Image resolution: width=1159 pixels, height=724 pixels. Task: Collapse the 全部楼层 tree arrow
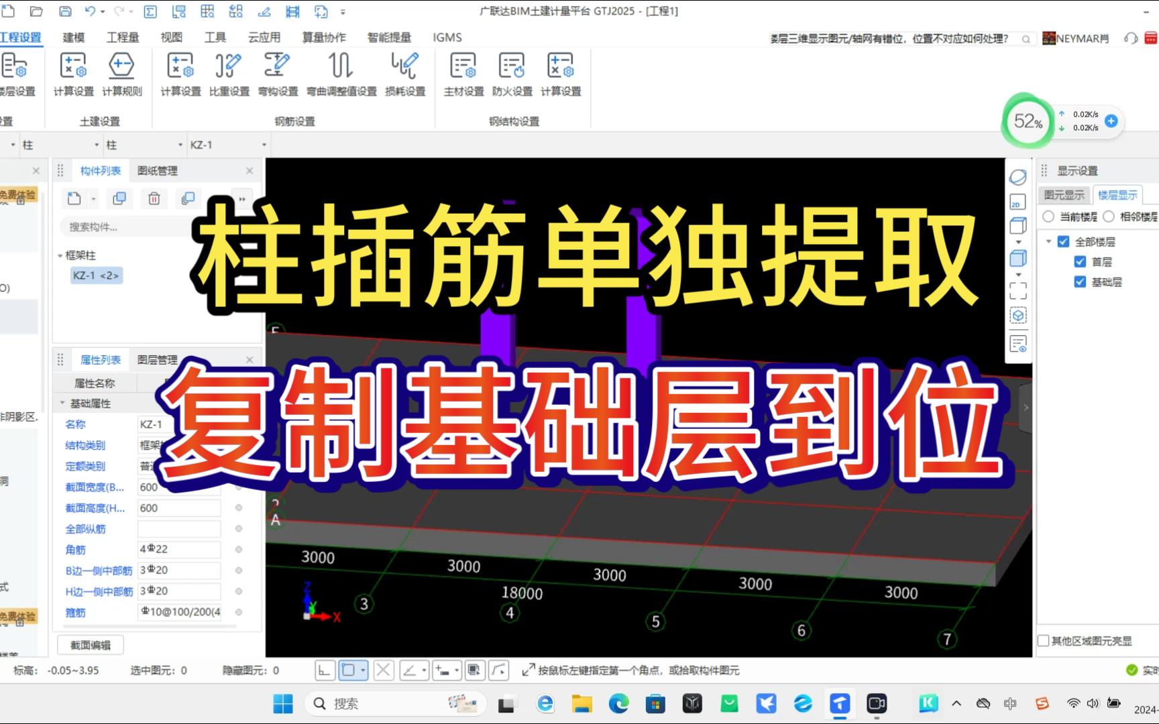[x=1048, y=241]
